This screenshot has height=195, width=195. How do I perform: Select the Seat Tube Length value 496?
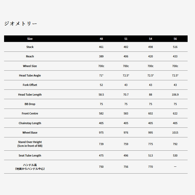[126, 155]
